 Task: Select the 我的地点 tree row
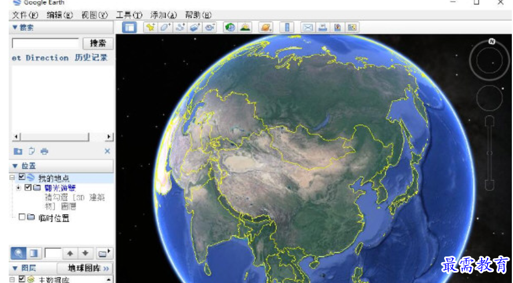click(x=61, y=178)
